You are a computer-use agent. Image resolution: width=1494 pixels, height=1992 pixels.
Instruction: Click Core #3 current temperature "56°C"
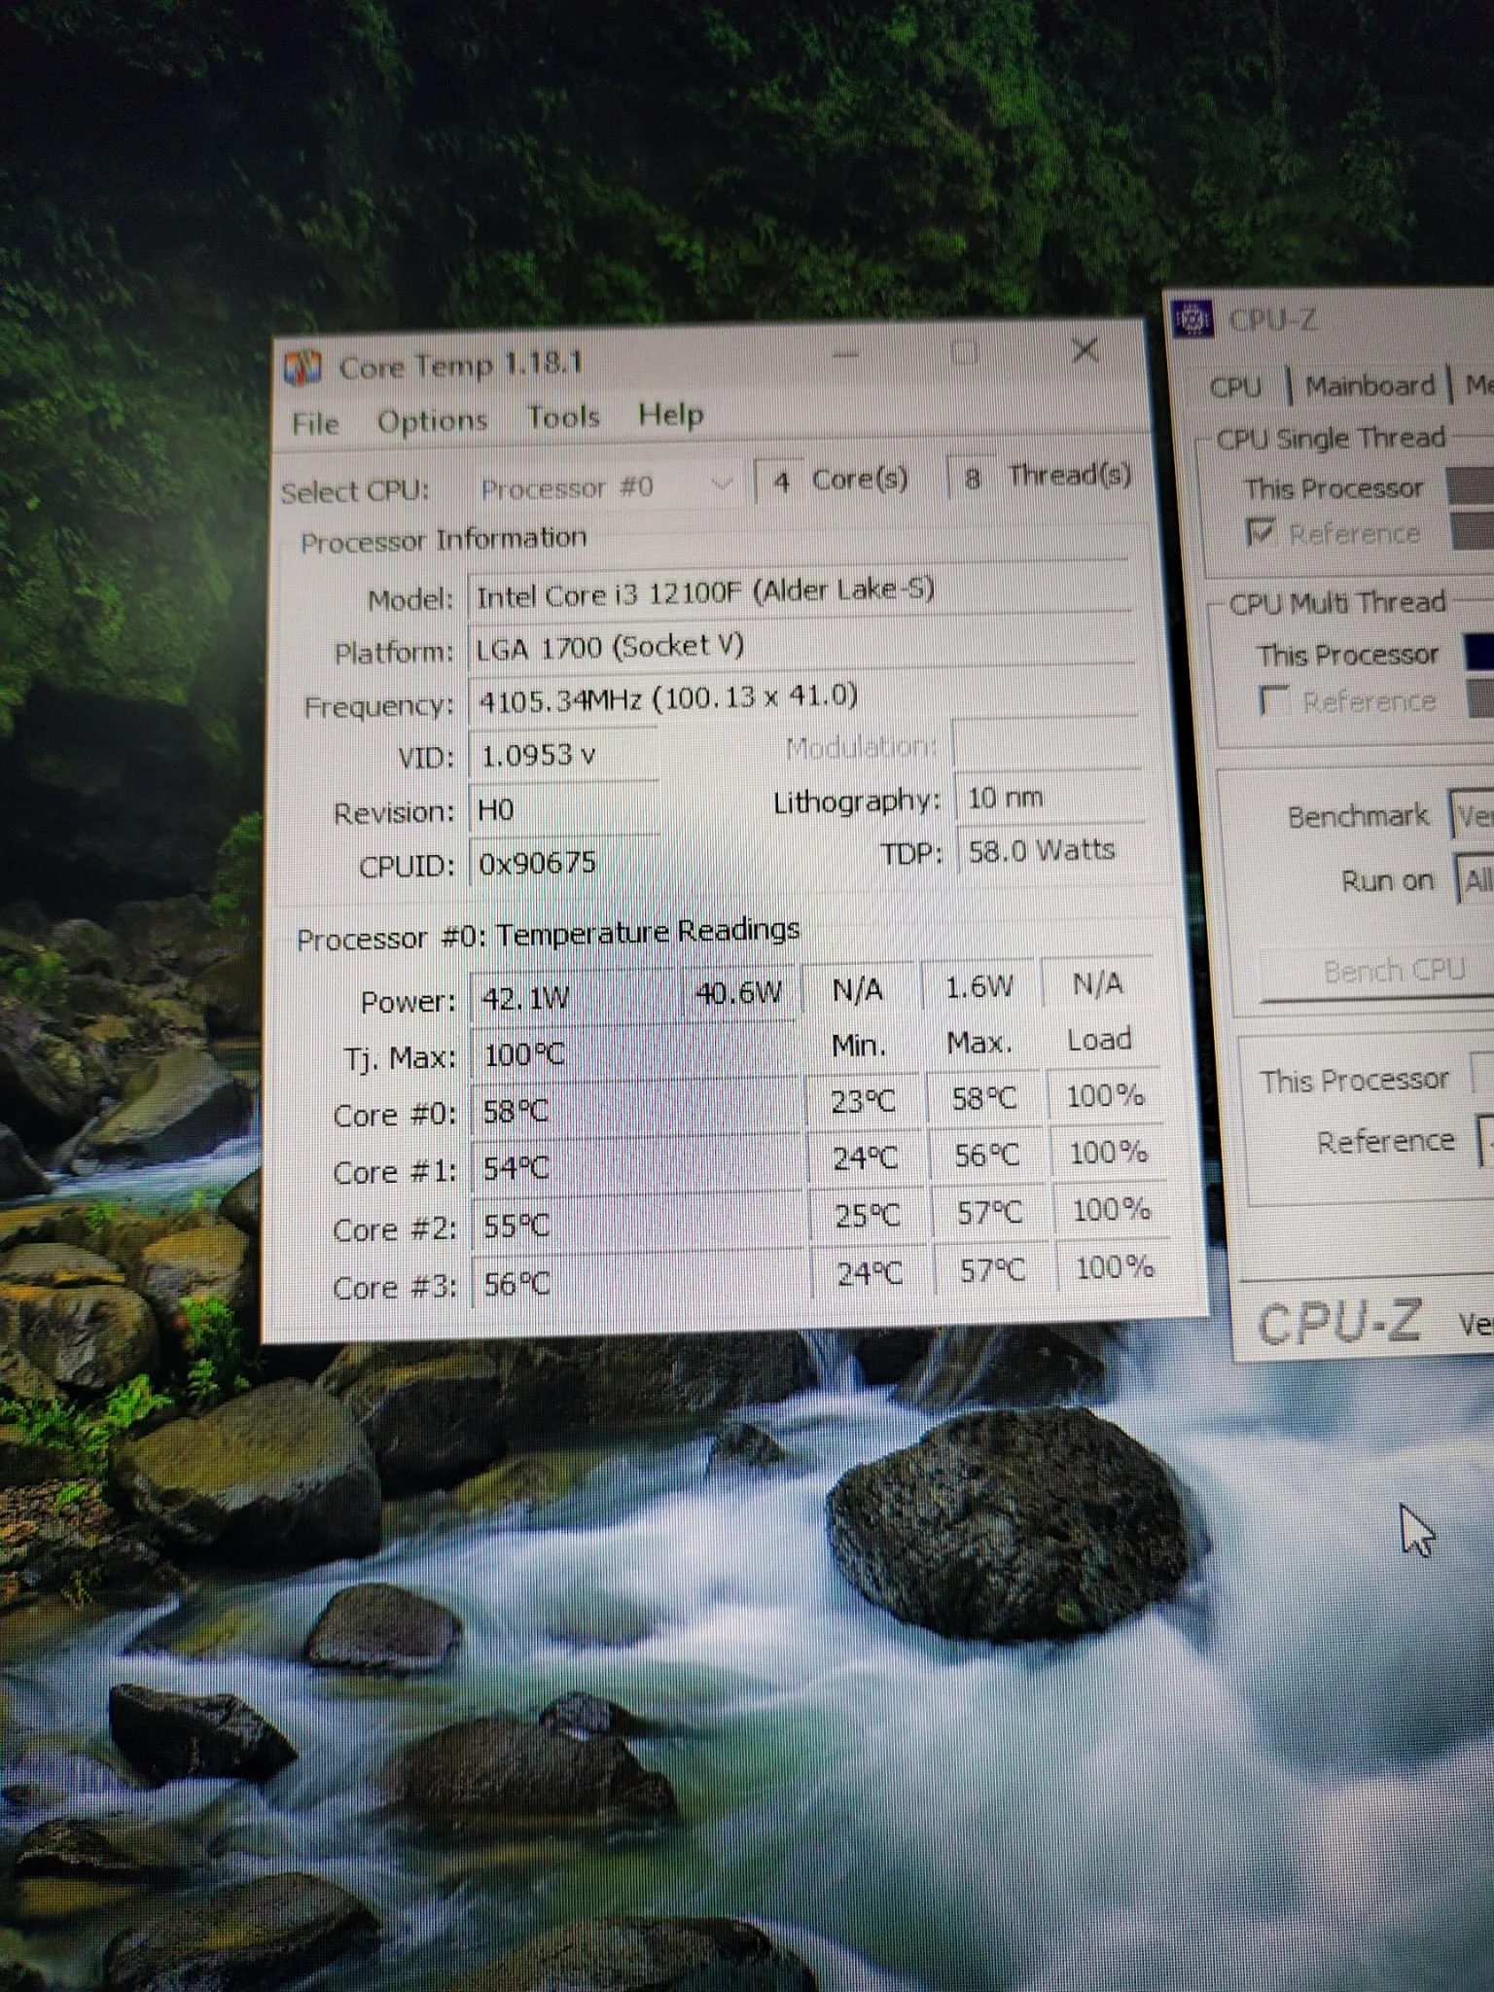tap(516, 1284)
